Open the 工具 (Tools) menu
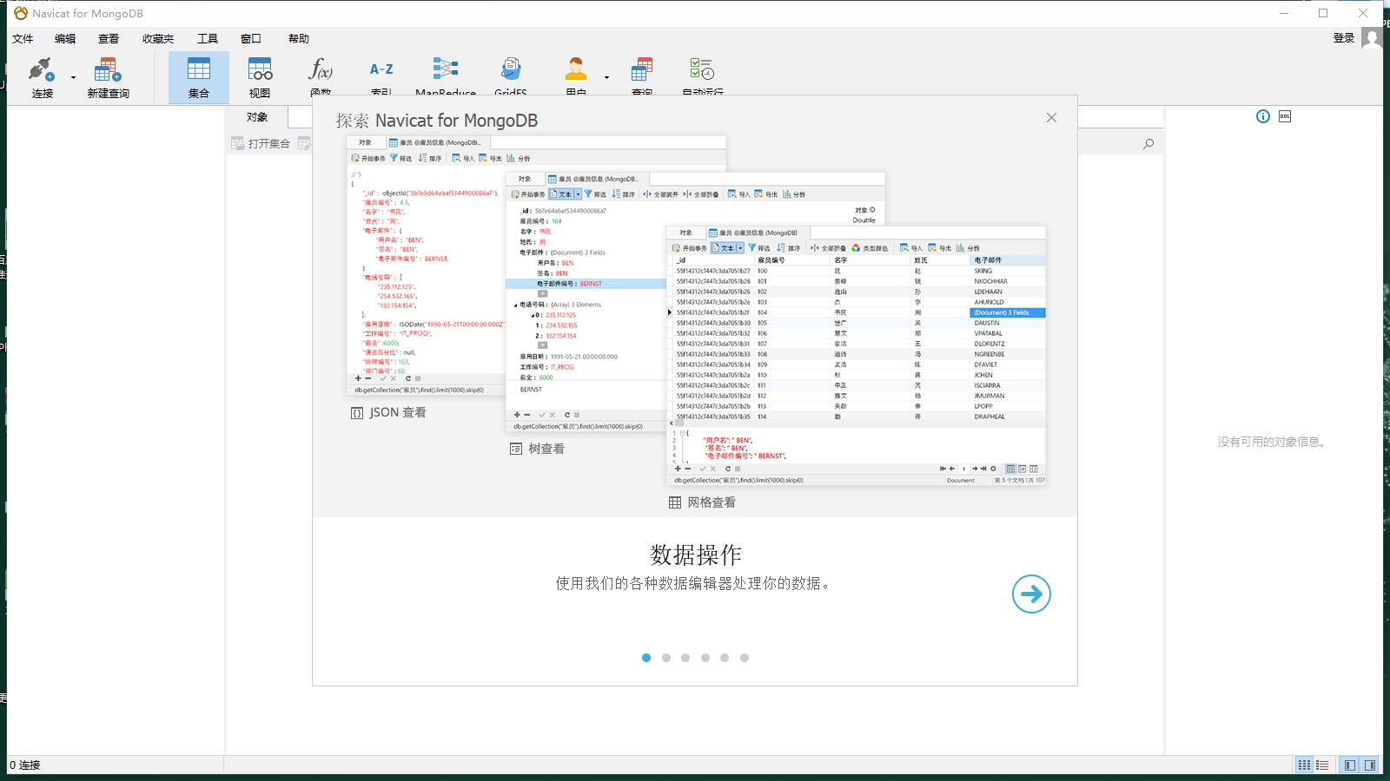 click(x=207, y=39)
